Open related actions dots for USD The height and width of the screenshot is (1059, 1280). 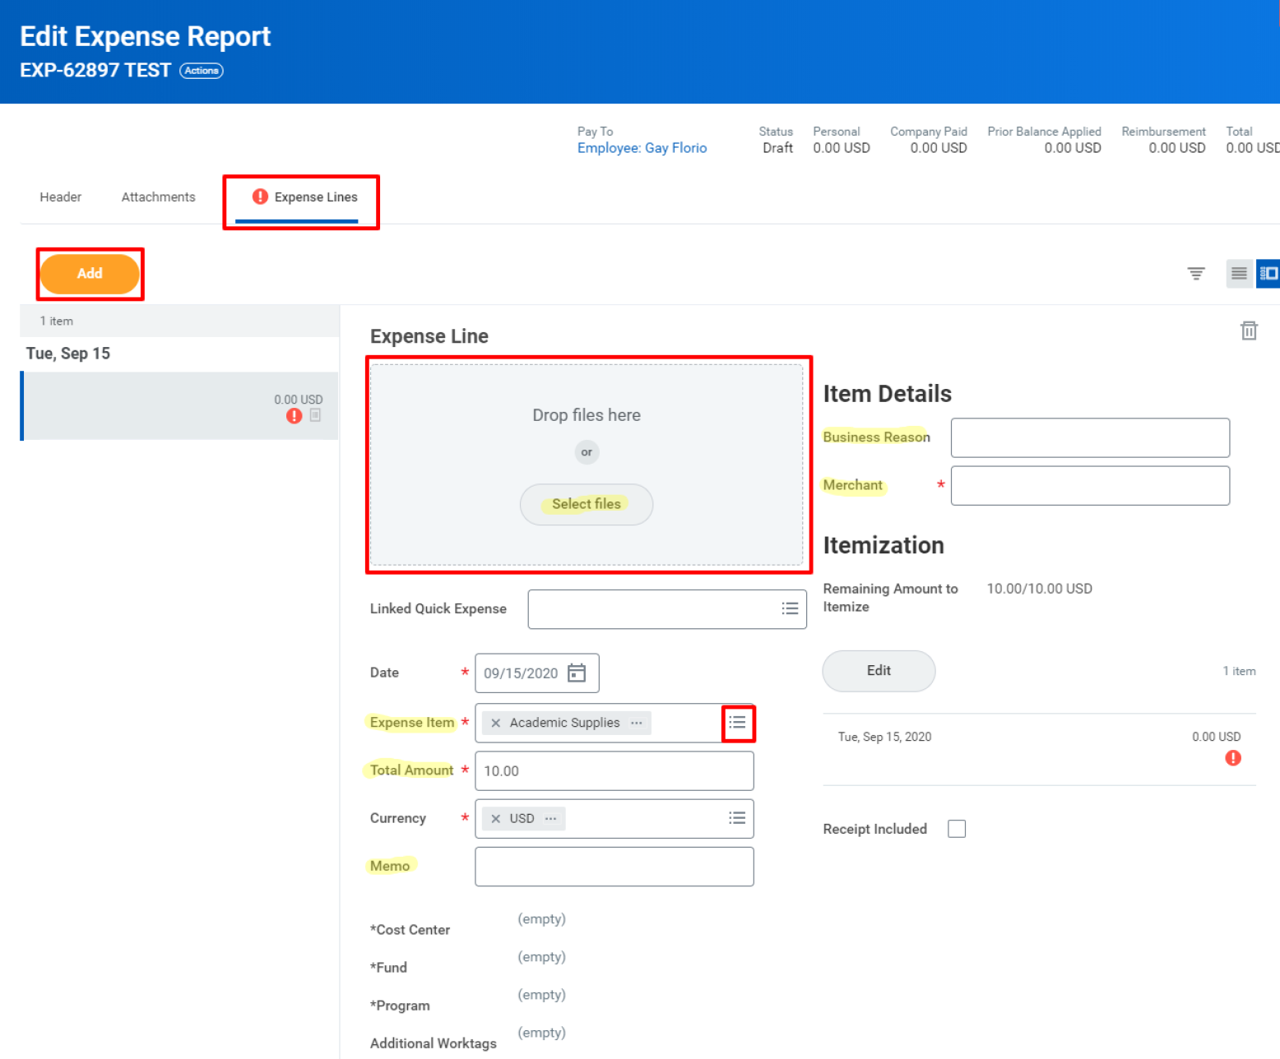[x=550, y=819]
